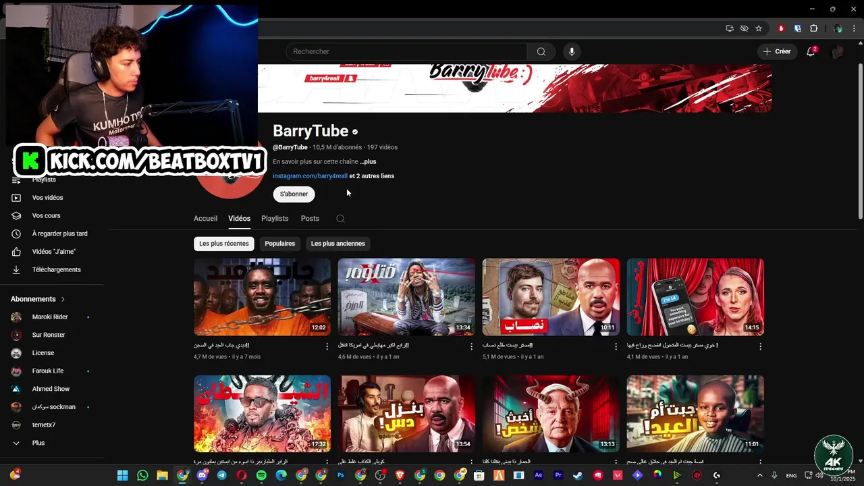864x486 pixels.
Task: Start voice search with the microphone icon
Action: click(572, 52)
